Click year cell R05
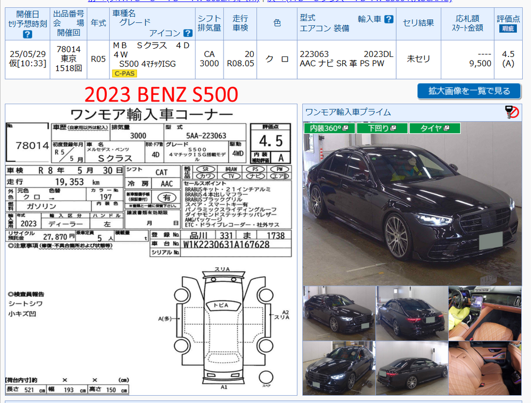This screenshot has width=531, height=403. click(x=98, y=59)
